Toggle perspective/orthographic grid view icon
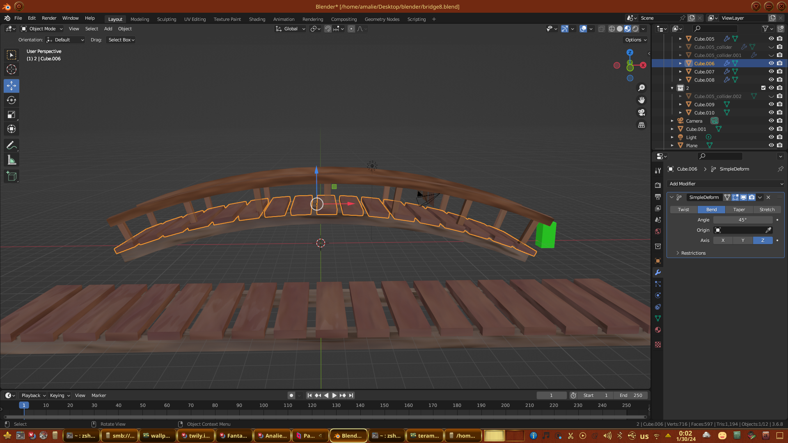Image resolution: width=788 pixels, height=443 pixels. click(x=641, y=125)
